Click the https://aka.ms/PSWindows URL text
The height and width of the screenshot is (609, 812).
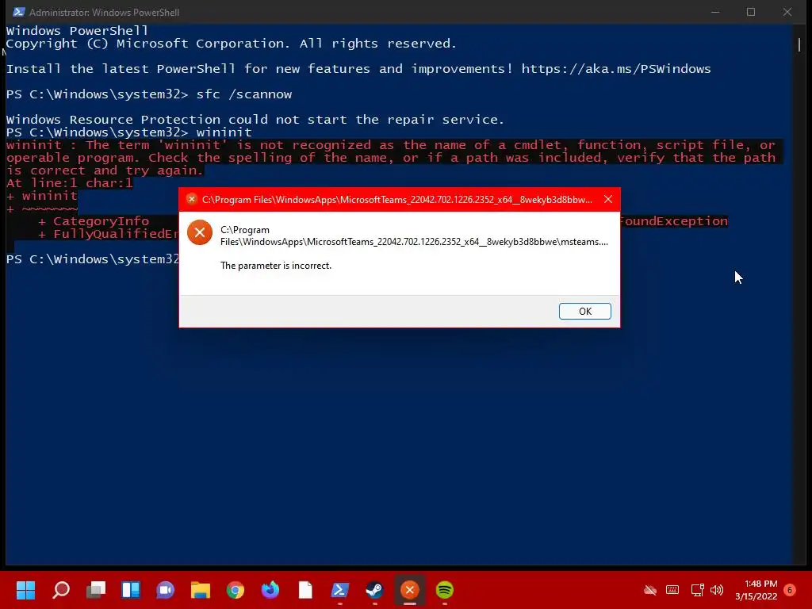(x=615, y=69)
